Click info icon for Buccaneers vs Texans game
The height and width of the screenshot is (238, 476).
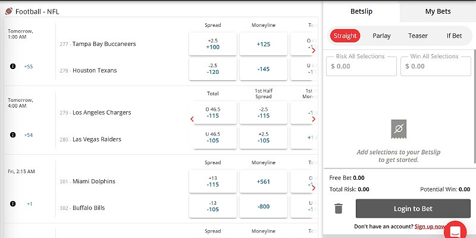click(12, 66)
